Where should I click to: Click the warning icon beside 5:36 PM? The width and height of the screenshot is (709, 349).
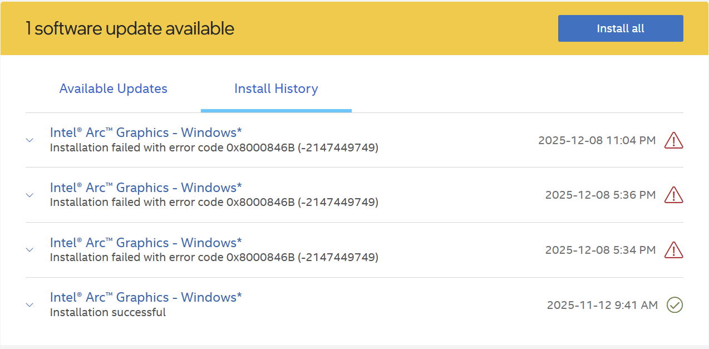coord(673,195)
